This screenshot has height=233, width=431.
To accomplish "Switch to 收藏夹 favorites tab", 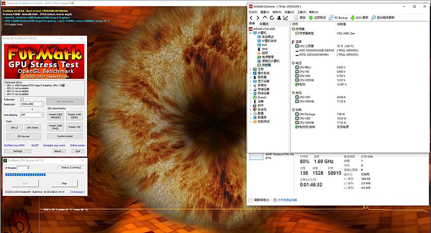I will [264, 24].
